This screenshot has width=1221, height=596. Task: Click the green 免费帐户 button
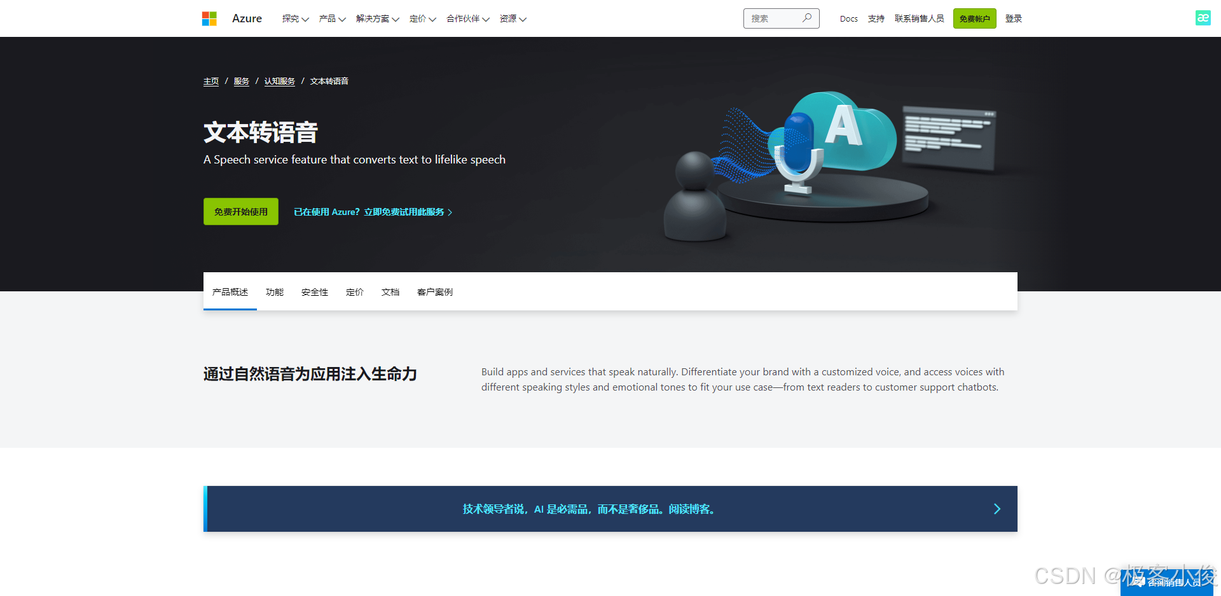(x=974, y=18)
